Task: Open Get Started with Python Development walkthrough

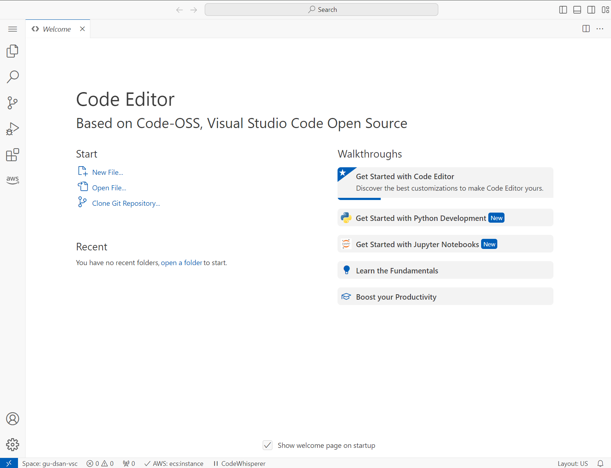Action: pos(445,218)
